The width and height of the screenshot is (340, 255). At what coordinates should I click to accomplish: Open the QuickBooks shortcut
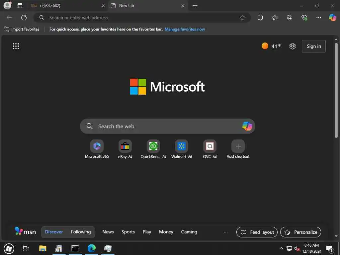click(153, 149)
